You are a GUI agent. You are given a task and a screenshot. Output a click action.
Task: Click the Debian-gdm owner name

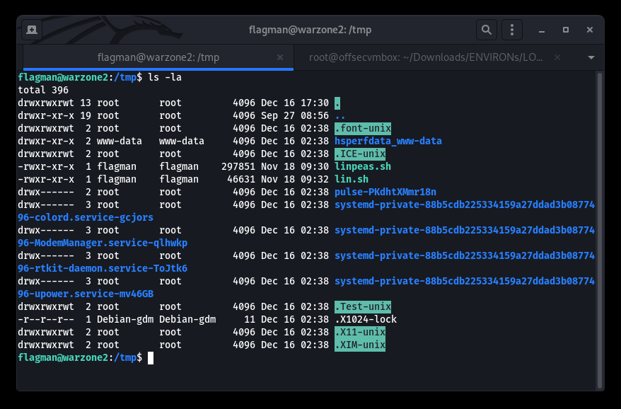click(125, 319)
